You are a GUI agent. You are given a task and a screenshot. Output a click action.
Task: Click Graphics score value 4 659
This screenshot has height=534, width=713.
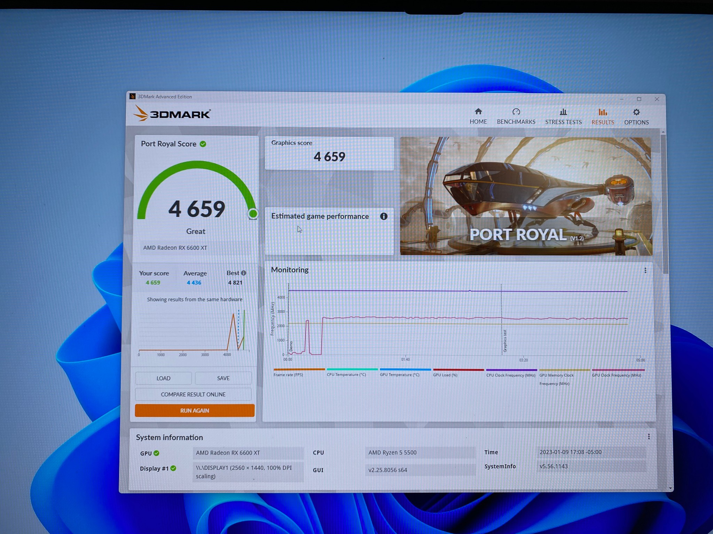[x=329, y=157]
